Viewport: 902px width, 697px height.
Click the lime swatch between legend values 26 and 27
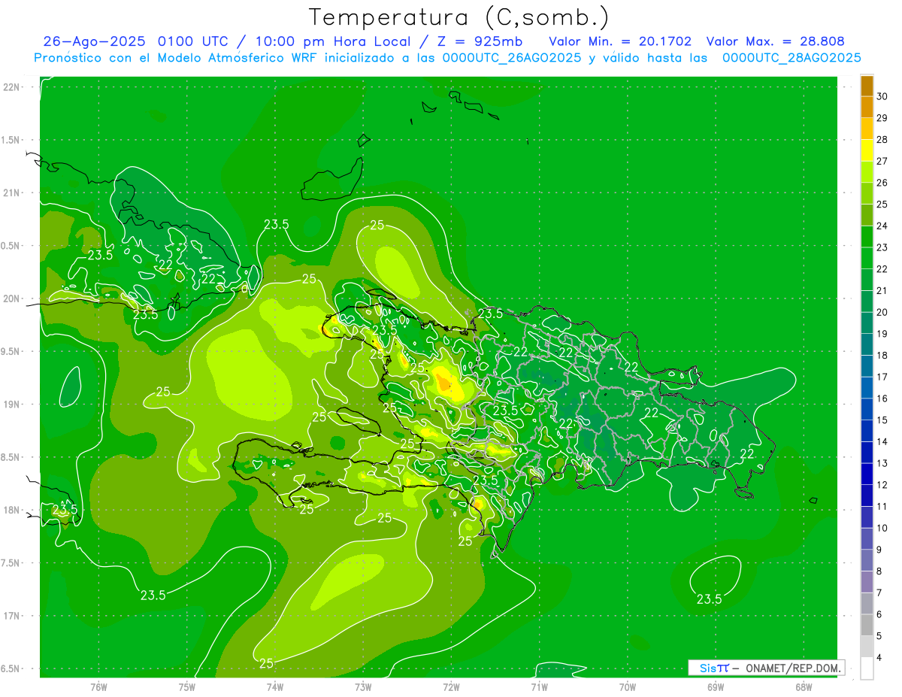pos(867,172)
